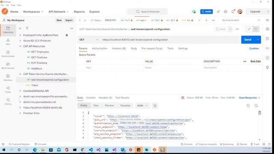Switch to the edit mode pencil toggle
The width and height of the screenshot is (274, 154).
pyautogui.click(x=249, y=29)
